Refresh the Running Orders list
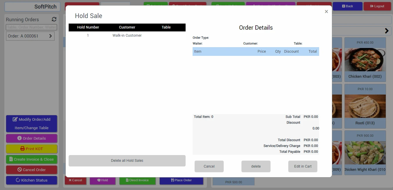This screenshot has width=393, height=190. click(54, 19)
